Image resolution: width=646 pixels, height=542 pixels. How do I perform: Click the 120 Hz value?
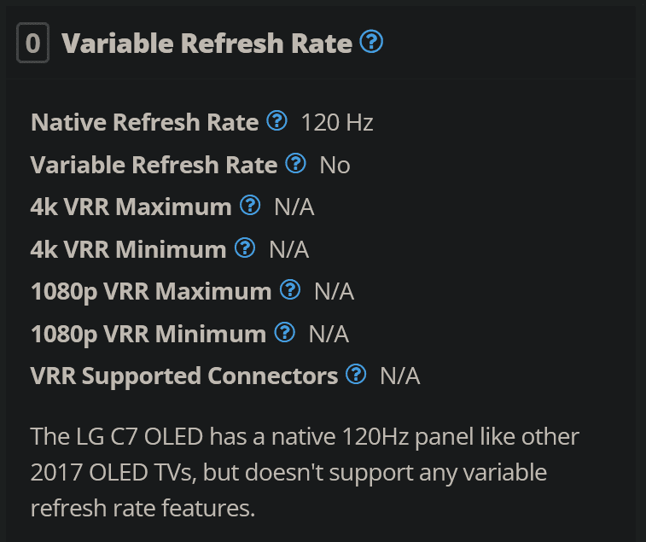pyautogui.click(x=337, y=123)
